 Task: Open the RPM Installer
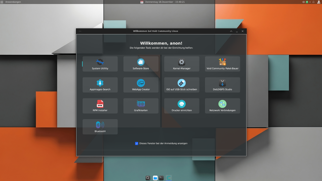pyautogui.click(x=100, y=106)
